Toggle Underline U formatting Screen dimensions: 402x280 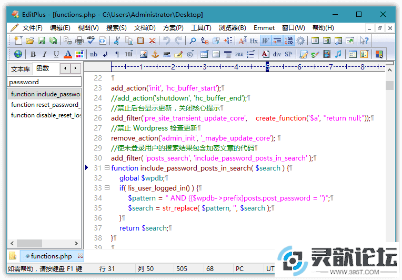click(56, 54)
